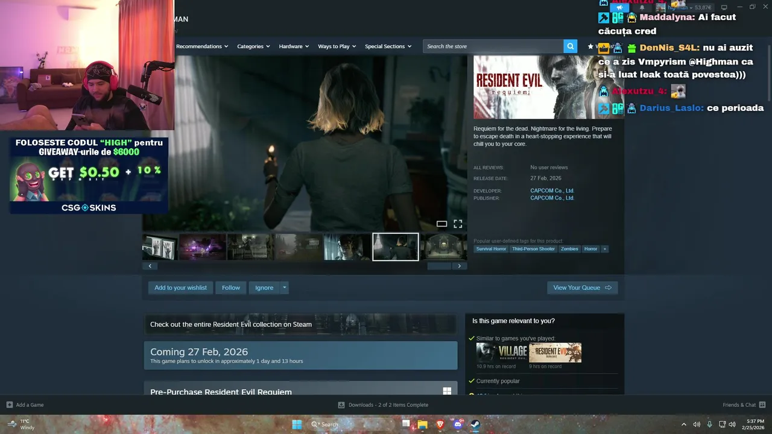This screenshot has width=772, height=434.
Task: Open Brave browser from the taskbar
Action: [x=440, y=424]
